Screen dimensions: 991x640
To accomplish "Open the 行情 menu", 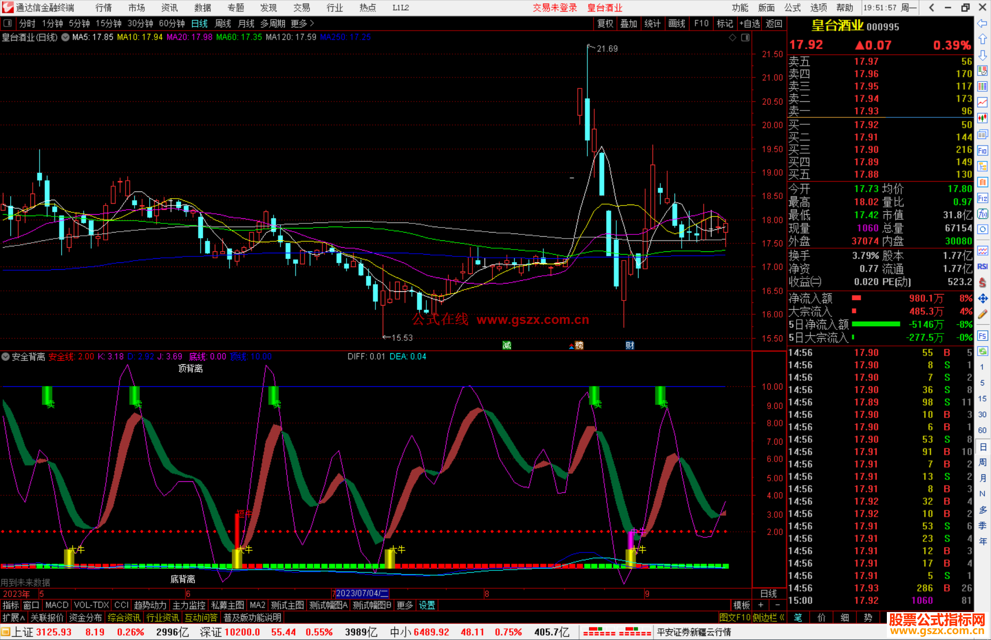I will [103, 8].
